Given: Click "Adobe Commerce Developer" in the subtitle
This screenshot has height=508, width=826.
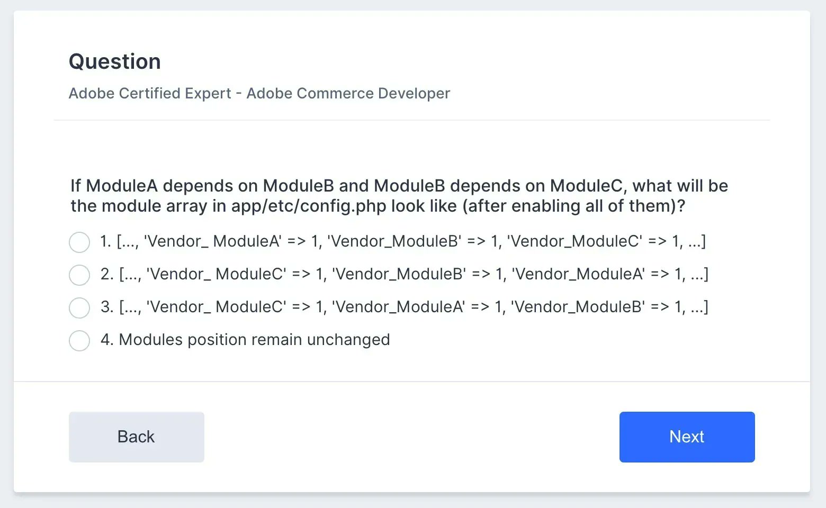Looking at the screenshot, I should (348, 94).
